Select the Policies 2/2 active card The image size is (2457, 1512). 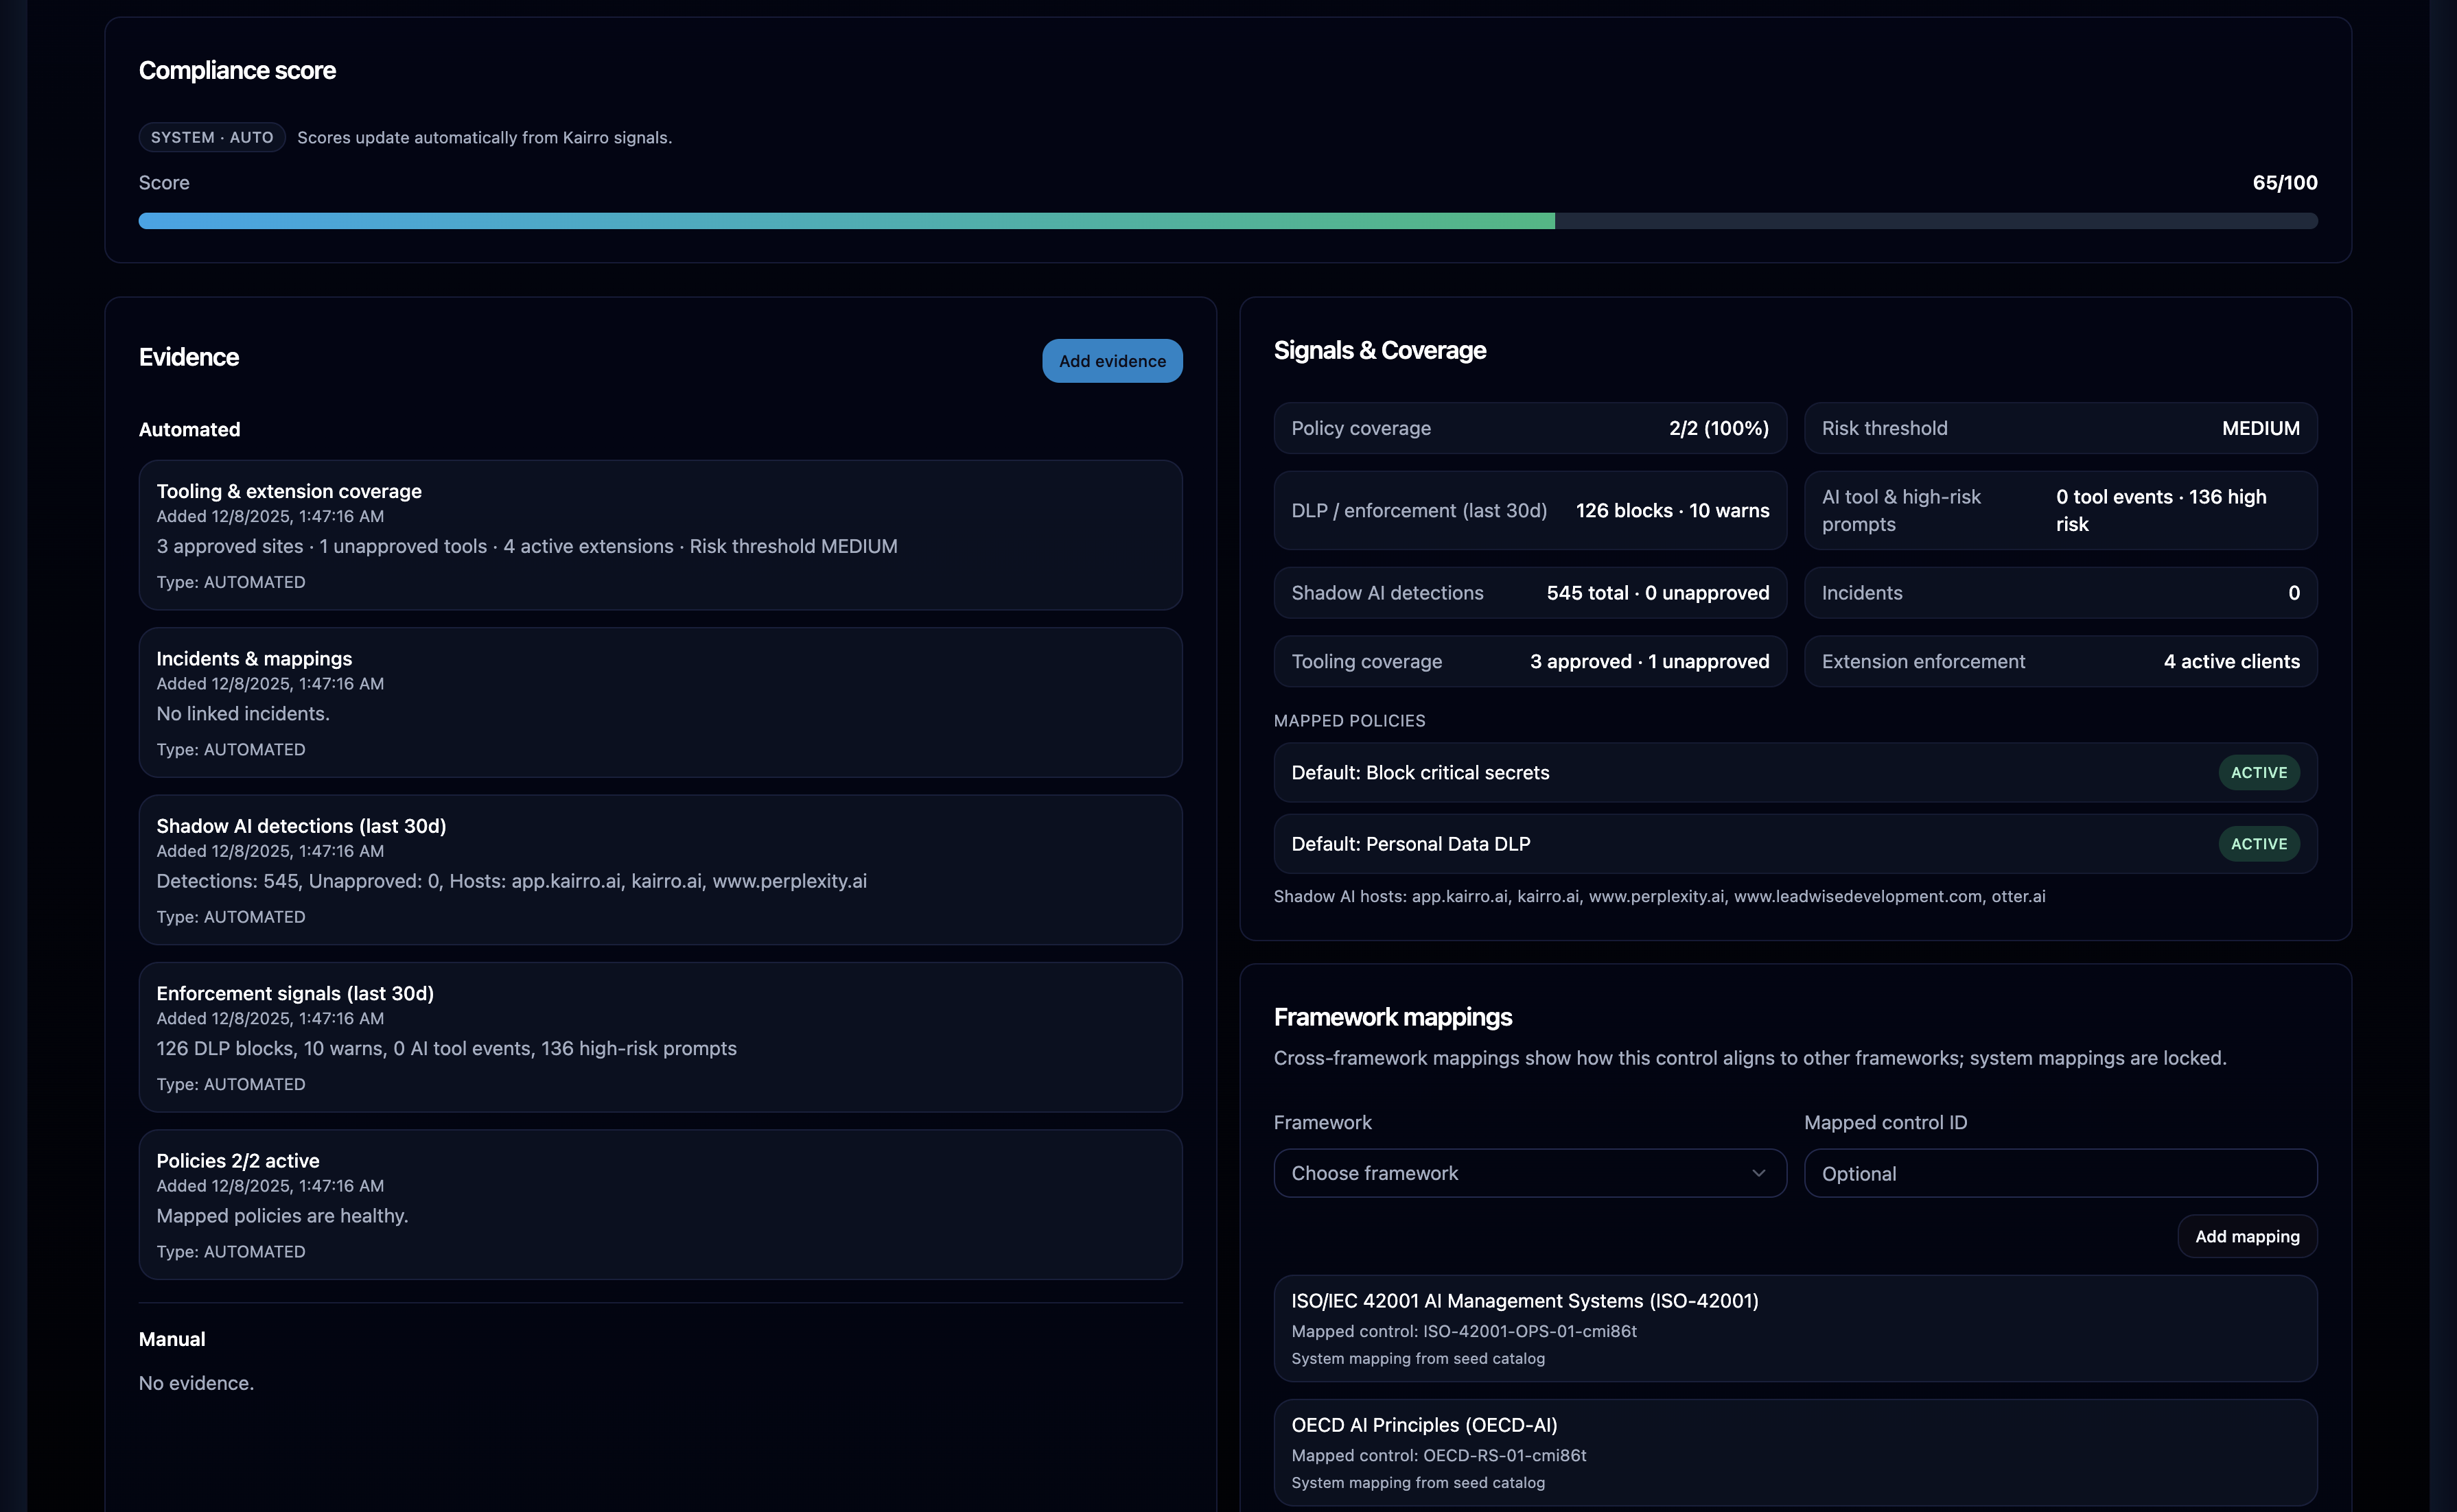(660, 1204)
